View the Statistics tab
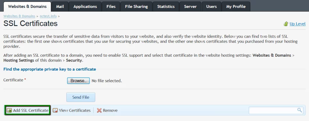 click(166, 6)
